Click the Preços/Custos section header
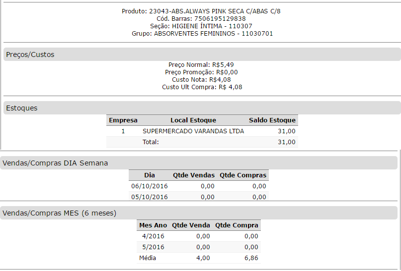401x271 pixels. (x=30, y=54)
